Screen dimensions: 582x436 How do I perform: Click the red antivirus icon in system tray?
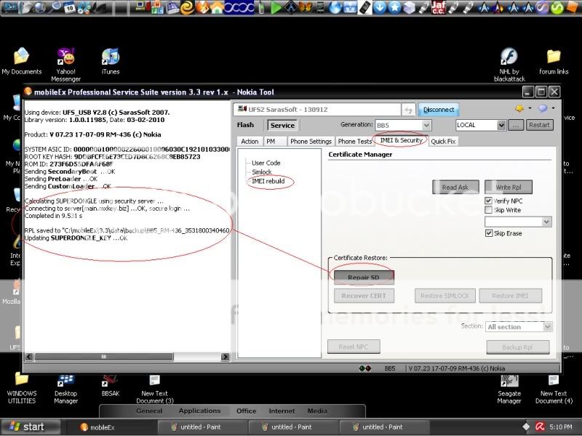(x=539, y=427)
